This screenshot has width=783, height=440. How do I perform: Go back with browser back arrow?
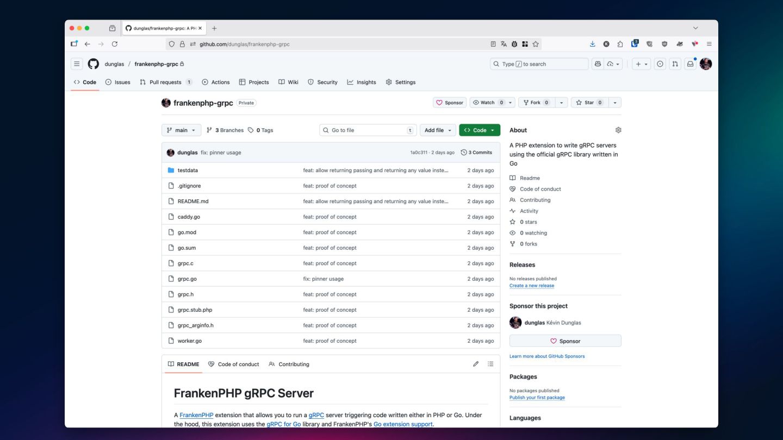click(x=87, y=44)
